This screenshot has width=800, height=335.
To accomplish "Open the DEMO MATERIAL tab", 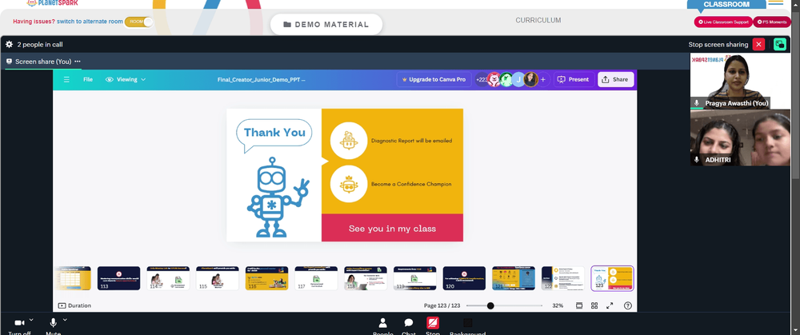I will tap(326, 25).
